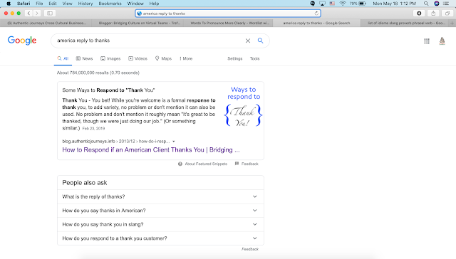Select the News search filter
456x259 pixels.
pos(84,58)
